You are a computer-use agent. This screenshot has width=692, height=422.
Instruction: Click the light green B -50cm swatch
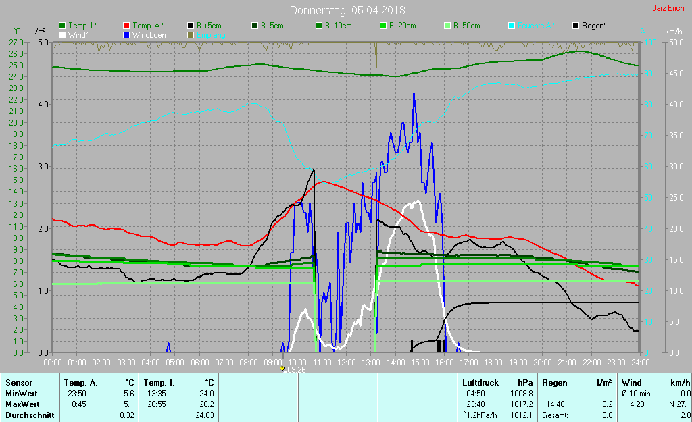point(447,26)
